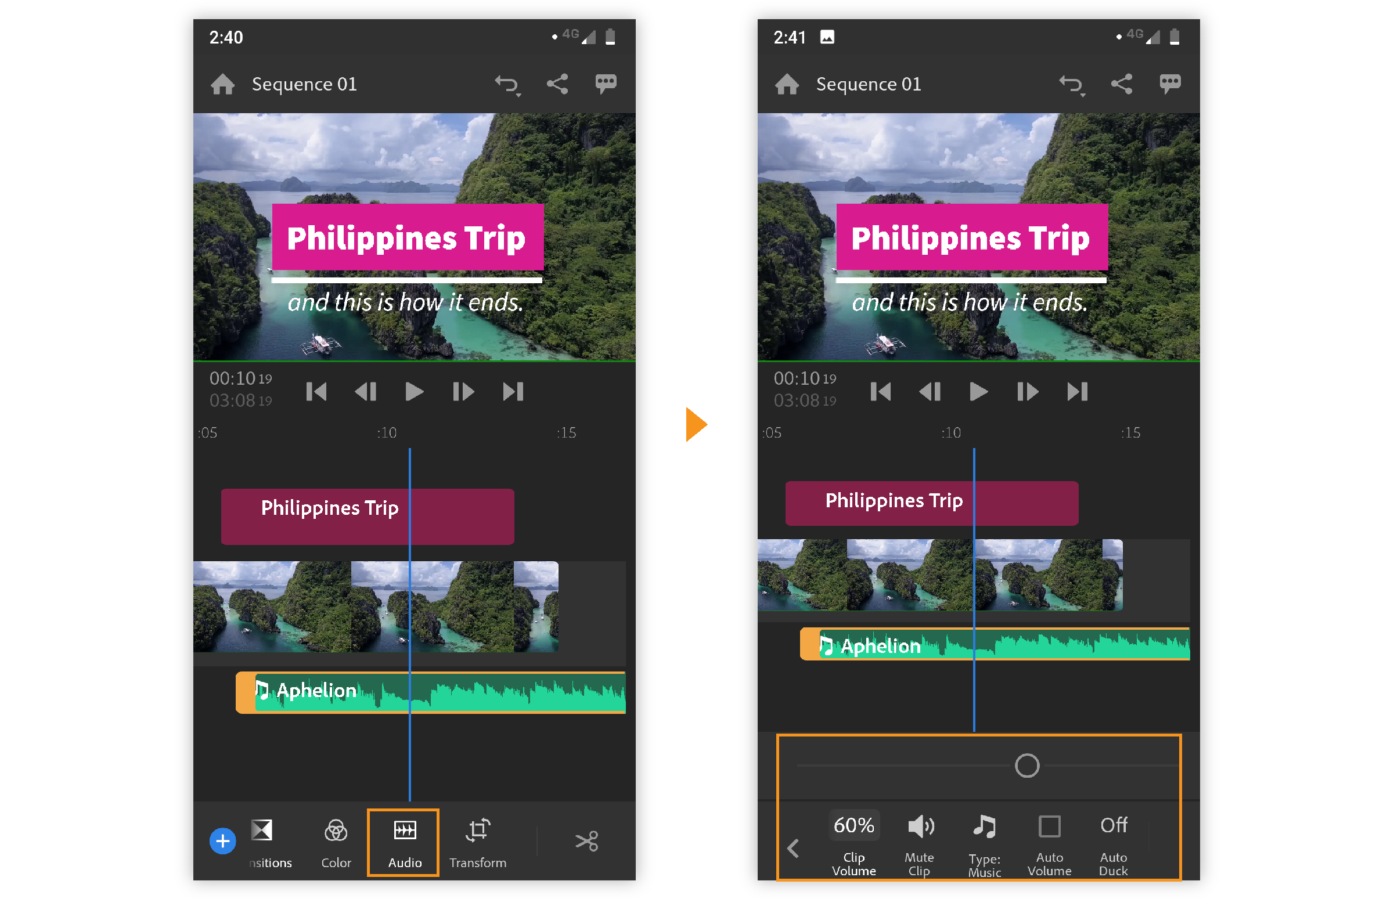Collapse audio panel with back chevron
Screen dimensions: 1394x899
793,848
